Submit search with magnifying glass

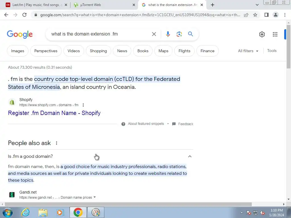click(190, 34)
